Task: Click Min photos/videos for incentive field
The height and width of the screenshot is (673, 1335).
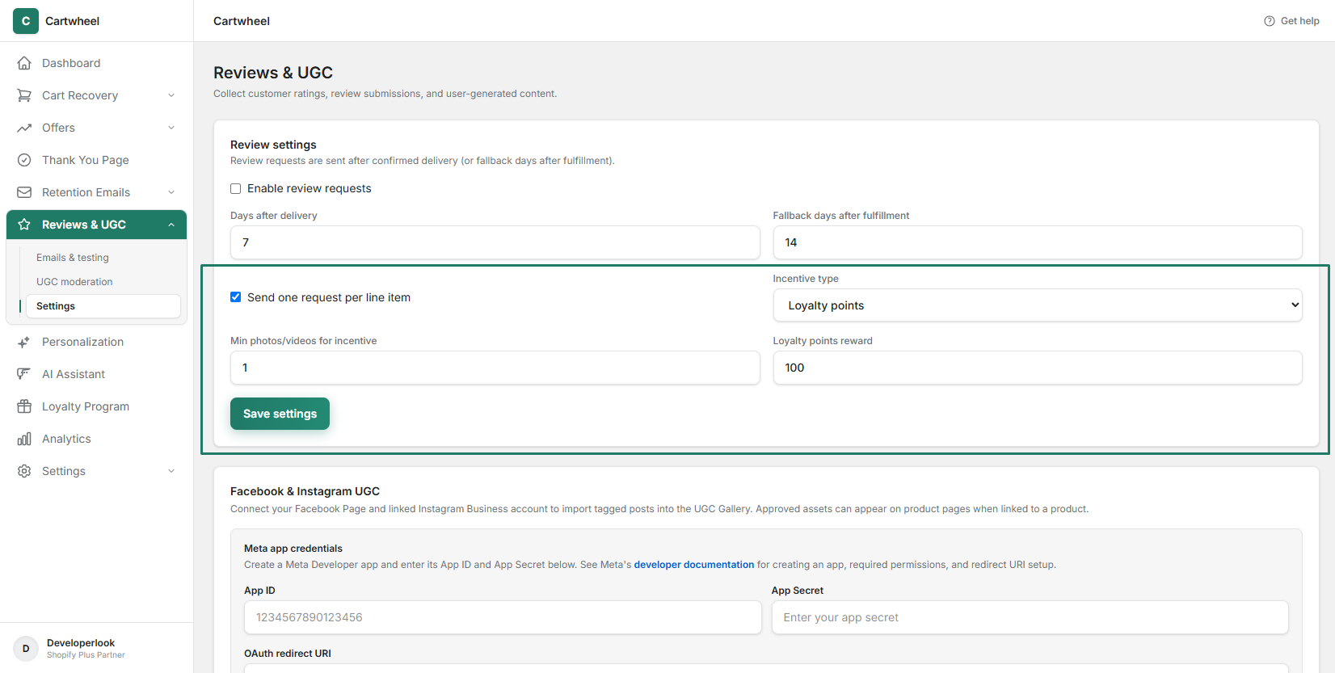Action: click(495, 368)
